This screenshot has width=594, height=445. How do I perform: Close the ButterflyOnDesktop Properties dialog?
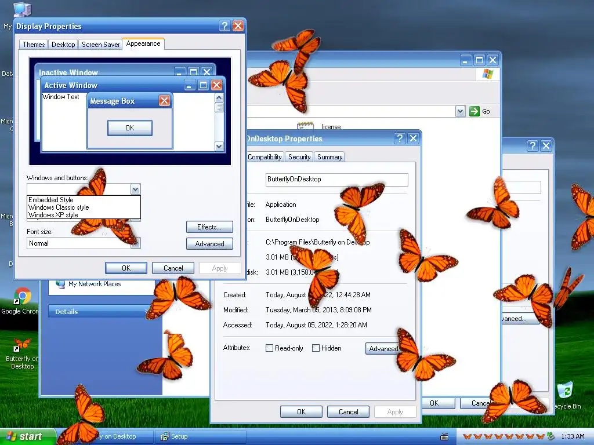tap(413, 138)
